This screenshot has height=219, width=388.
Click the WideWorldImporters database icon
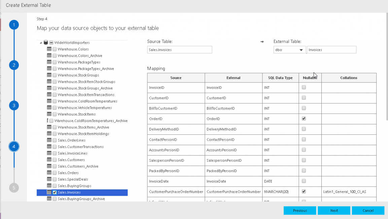(46, 43)
